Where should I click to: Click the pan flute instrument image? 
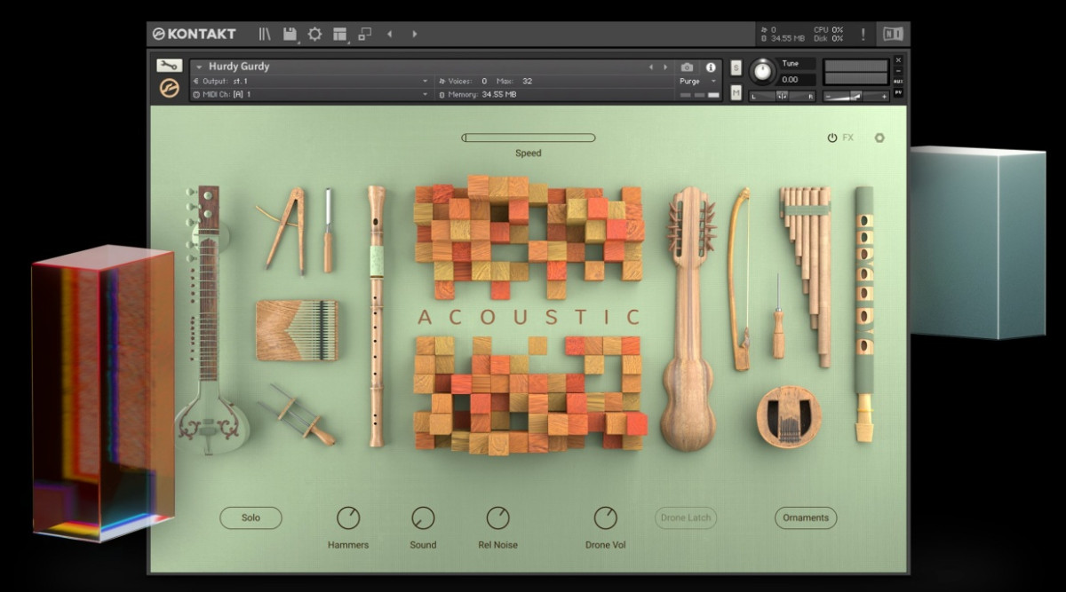pos(806,275)
